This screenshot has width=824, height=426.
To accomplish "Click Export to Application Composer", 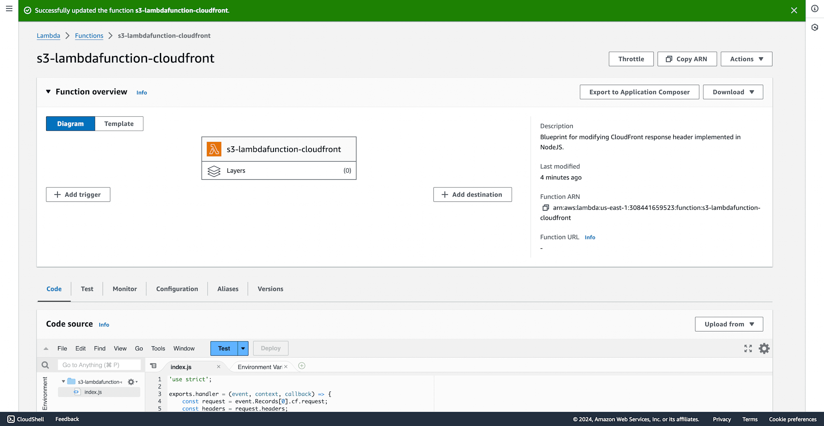I will pyautogui.click(x=639, y=92).
